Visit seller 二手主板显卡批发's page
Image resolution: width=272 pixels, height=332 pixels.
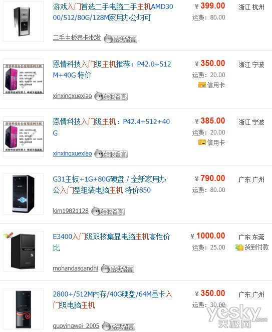coord(77,37)
